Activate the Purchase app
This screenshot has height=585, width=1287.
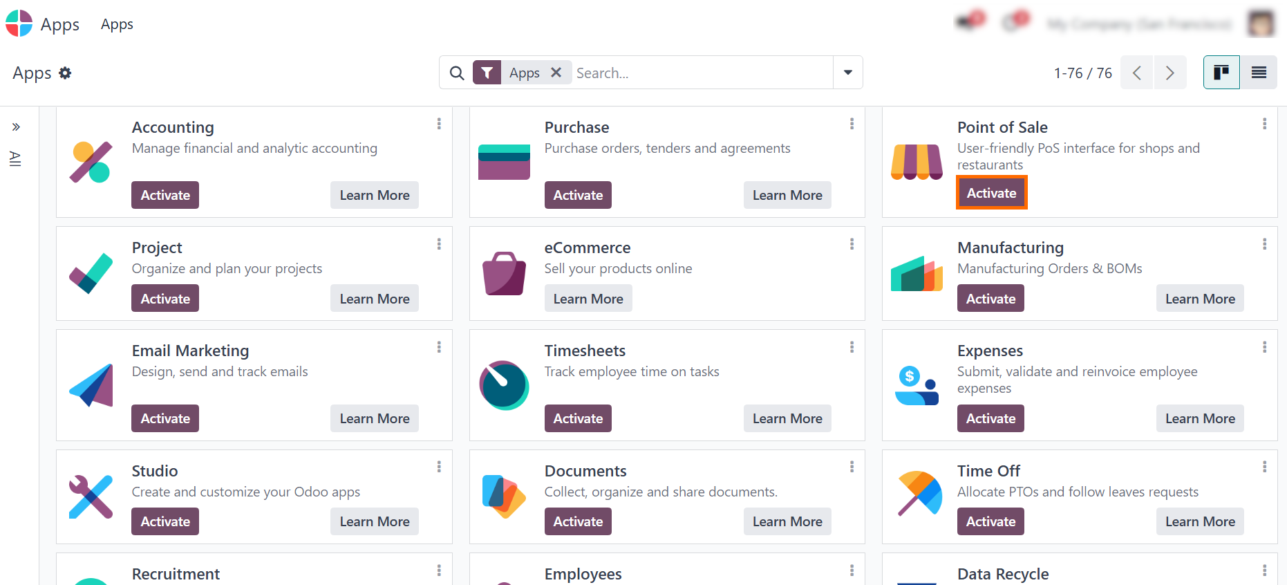click(x=578, y=195)
